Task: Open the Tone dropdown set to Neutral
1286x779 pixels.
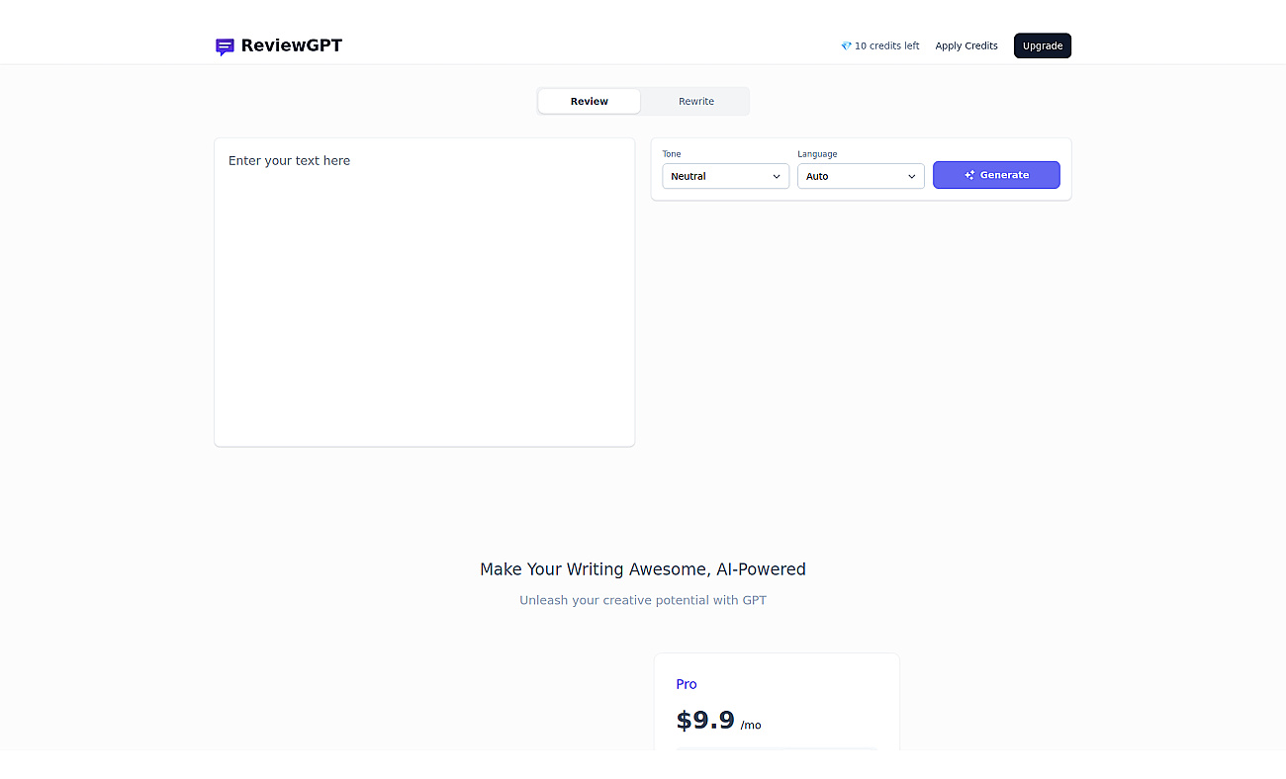Action: [x=726, y=176]
